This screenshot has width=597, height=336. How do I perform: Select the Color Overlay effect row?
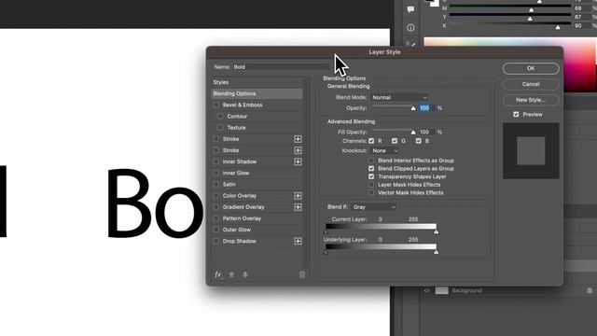[257, 196]
